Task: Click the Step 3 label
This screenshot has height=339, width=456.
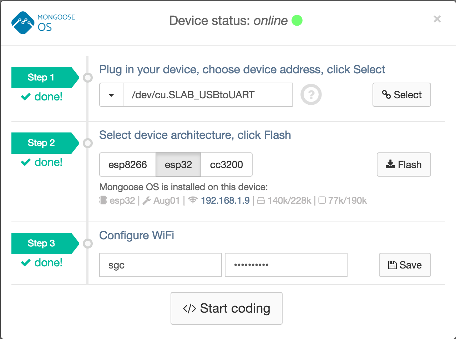Action: [x=41, y=244]
